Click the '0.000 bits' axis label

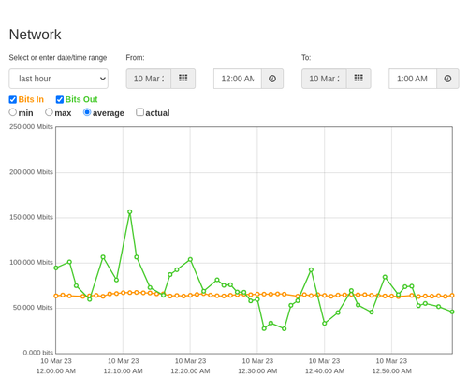click(38, 353)
